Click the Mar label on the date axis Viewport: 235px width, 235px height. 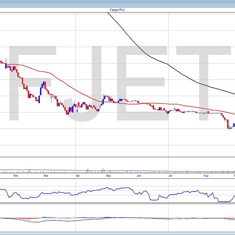[x=46, y=176]
